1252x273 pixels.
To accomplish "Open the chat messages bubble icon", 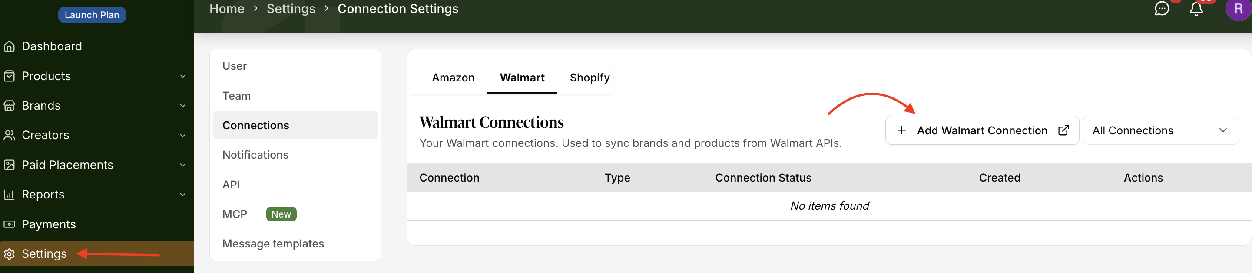I will [1162, 9].
